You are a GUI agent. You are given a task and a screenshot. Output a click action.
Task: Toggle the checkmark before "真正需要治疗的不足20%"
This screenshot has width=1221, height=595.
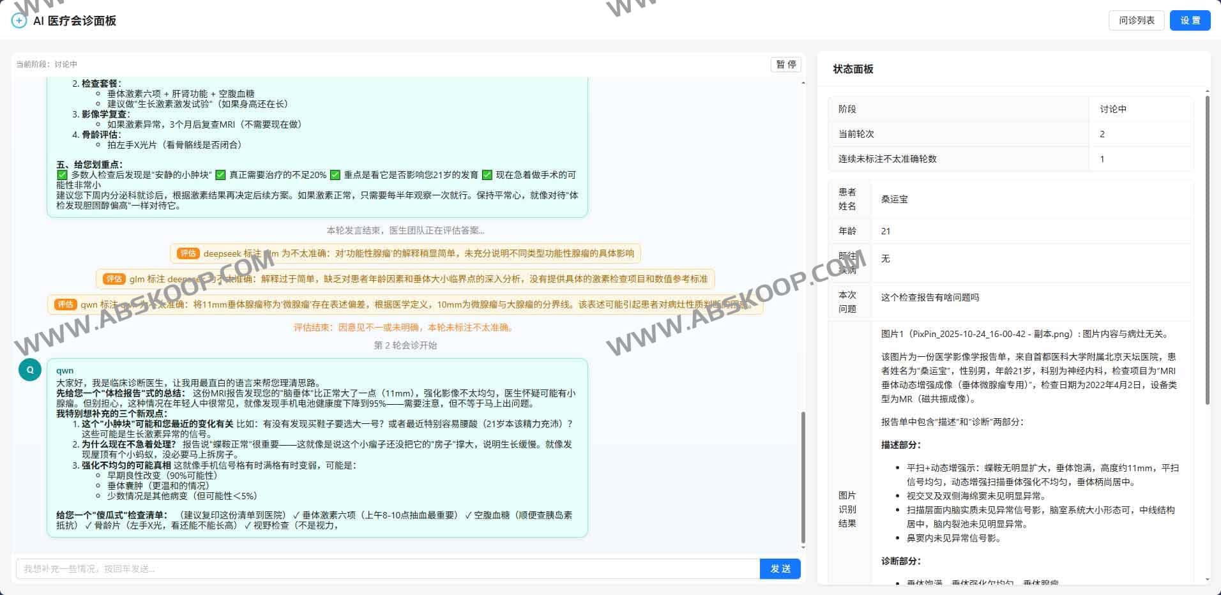tap(220, 174)
